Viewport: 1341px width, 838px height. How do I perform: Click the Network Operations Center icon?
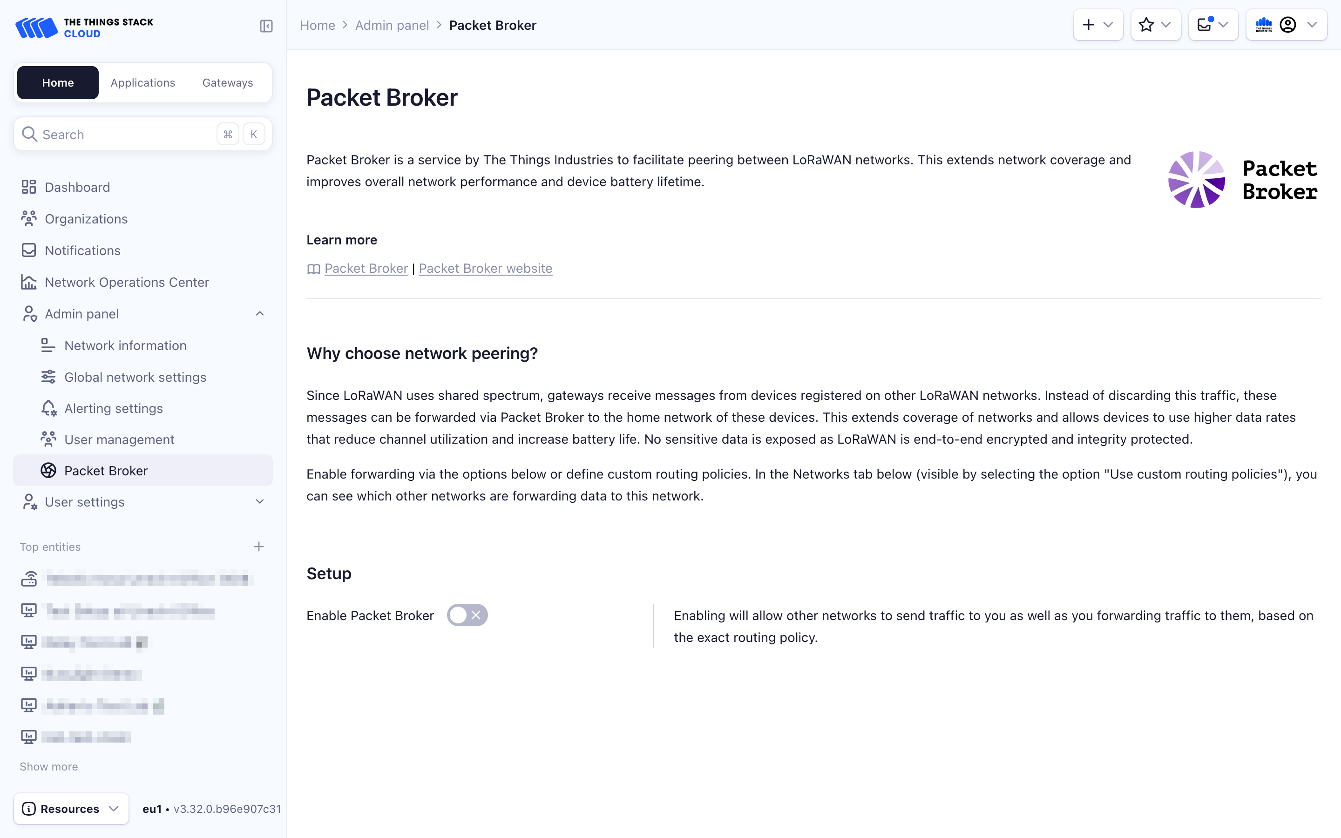[28, 282]
